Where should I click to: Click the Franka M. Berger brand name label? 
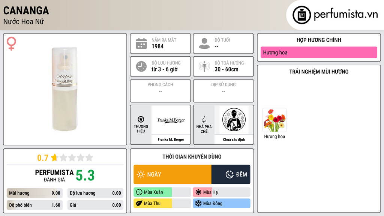point(171,139)
